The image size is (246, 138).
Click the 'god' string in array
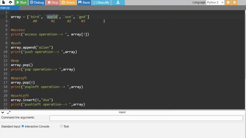tap(82, 17)
